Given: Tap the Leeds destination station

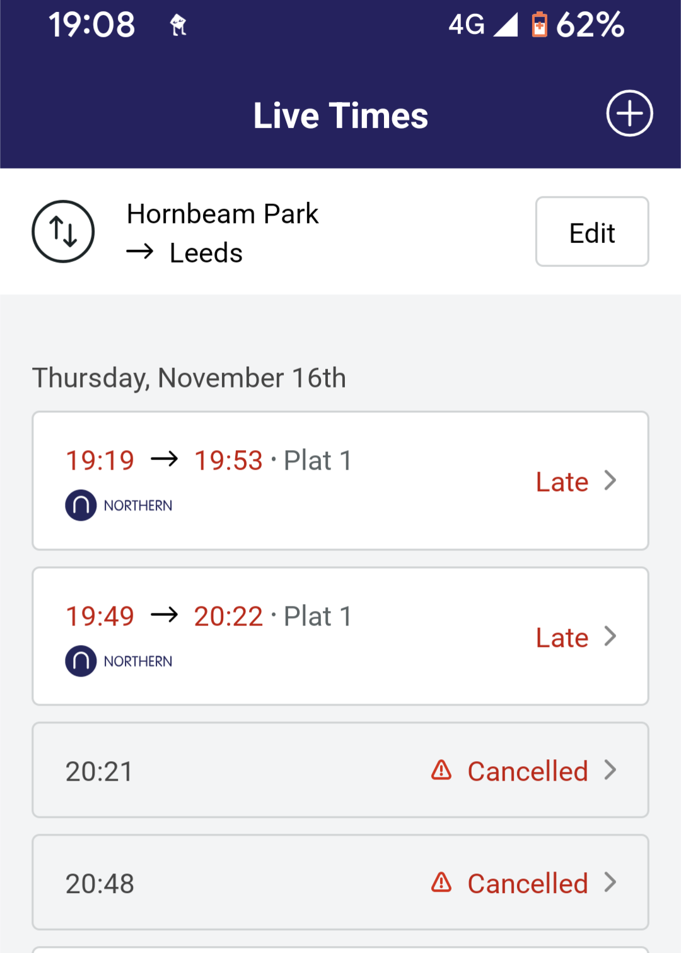Looking at the screenshot, I should (x=206, y=253).
